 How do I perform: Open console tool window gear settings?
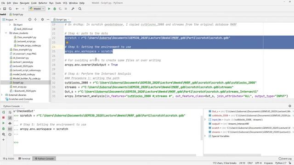click(x=290, y=106)
